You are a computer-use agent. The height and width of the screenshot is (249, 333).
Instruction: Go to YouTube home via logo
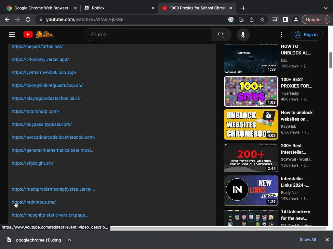click(x=38, y=34)
